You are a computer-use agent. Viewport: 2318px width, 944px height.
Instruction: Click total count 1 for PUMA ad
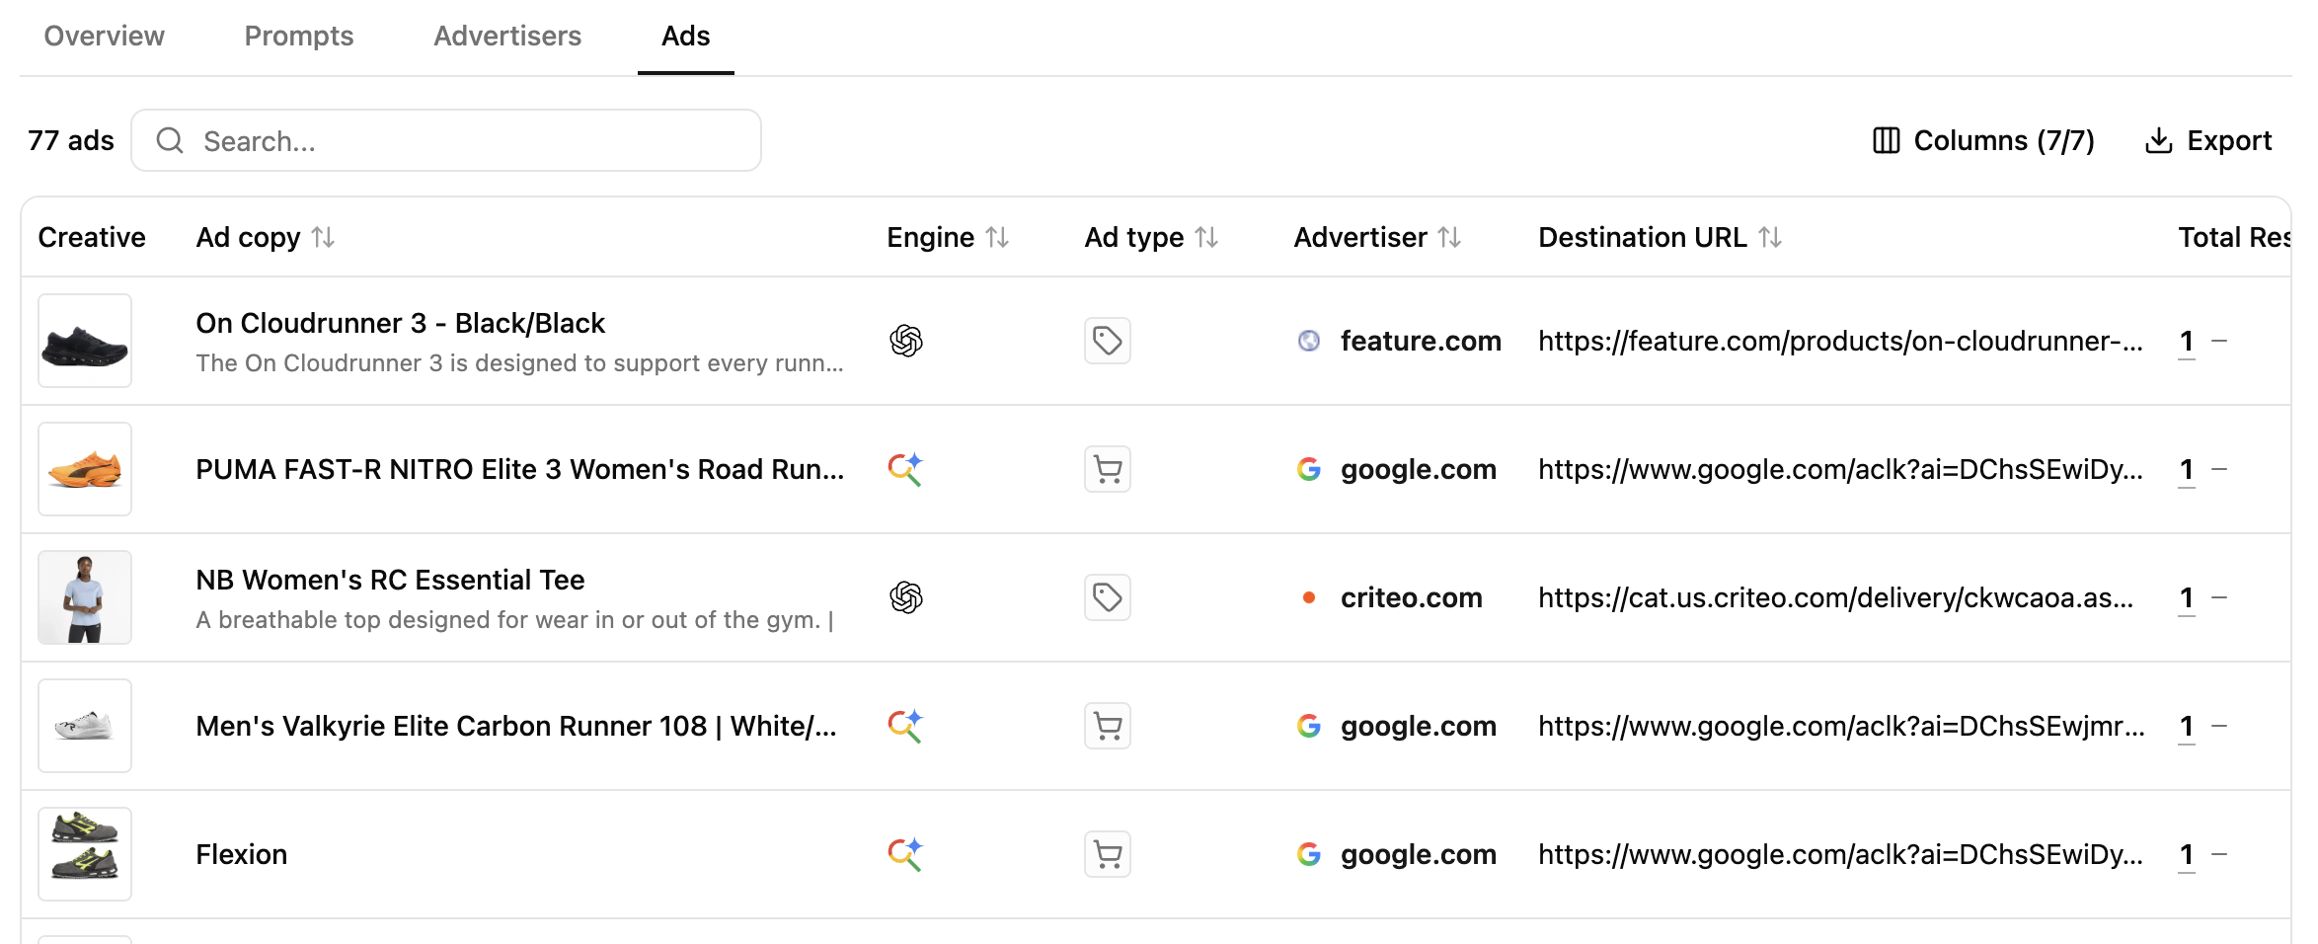pyautogui.click(x=2187, y=469)
